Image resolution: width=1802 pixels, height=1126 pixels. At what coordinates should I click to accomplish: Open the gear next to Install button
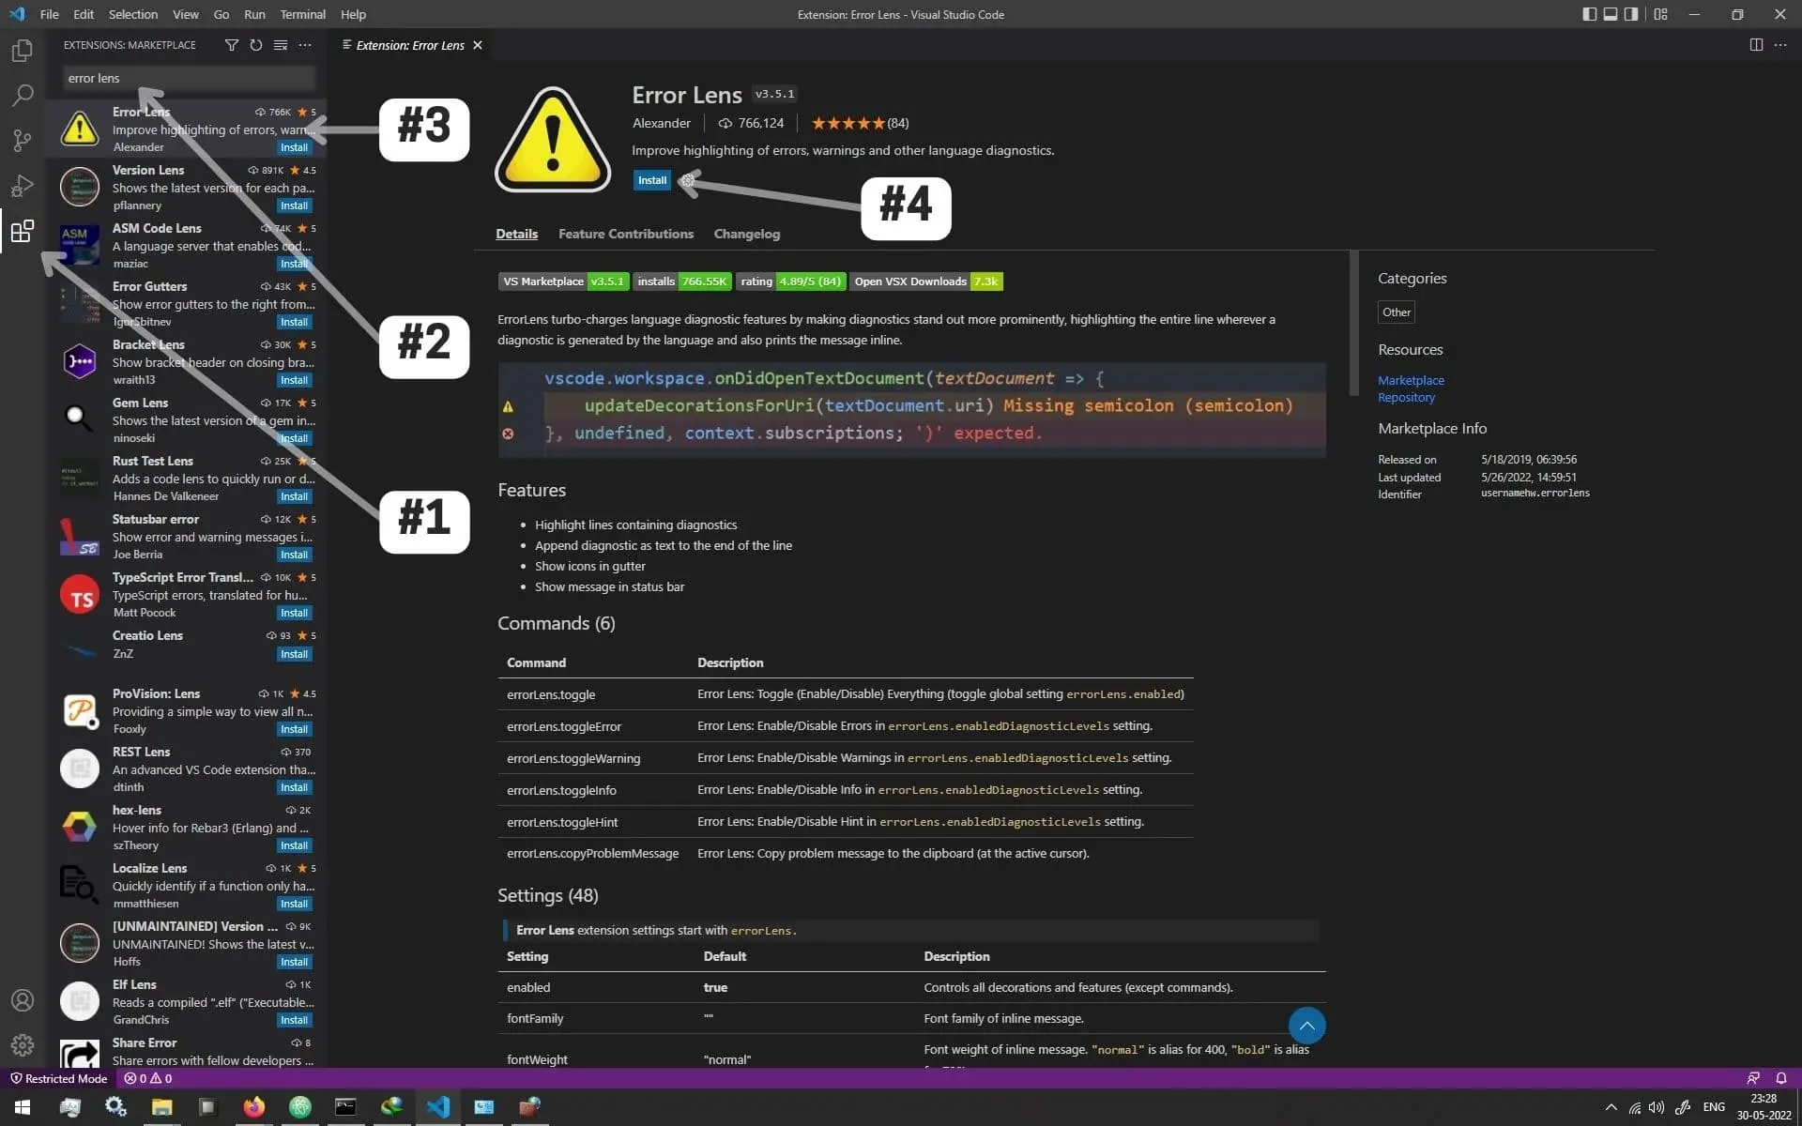click(688, 180)
